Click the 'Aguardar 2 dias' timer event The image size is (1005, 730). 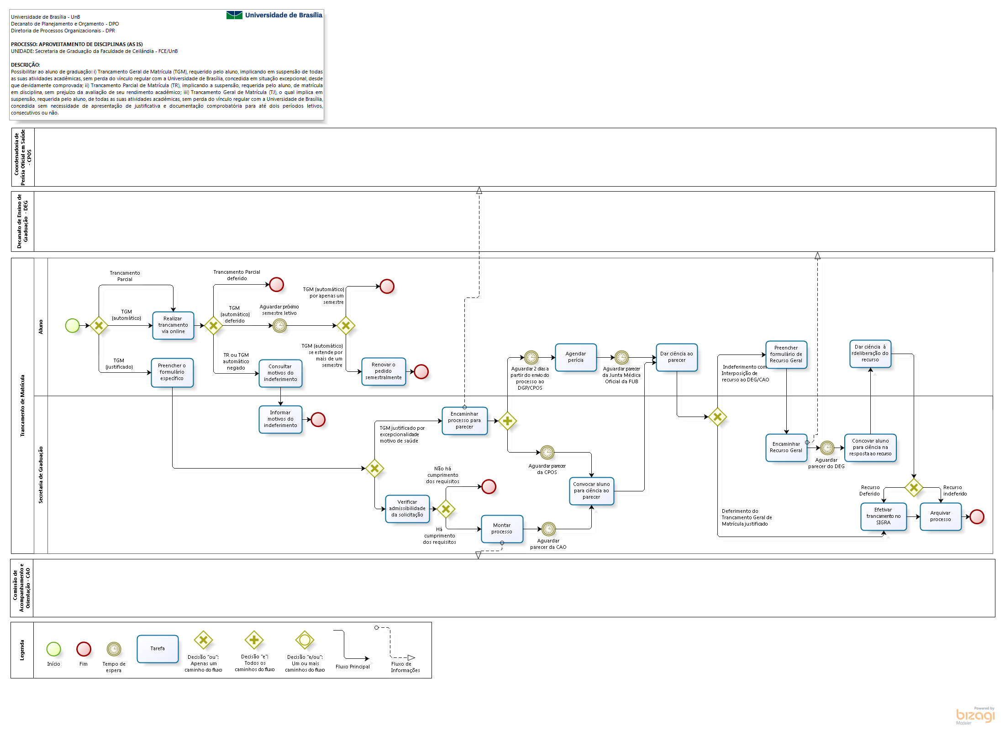pyautogui.click(x=531, y=357)
